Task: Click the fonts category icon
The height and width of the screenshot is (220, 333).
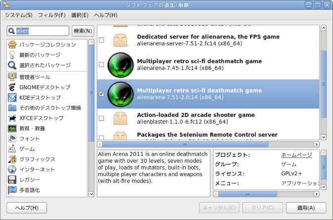Action: [12, 139]
